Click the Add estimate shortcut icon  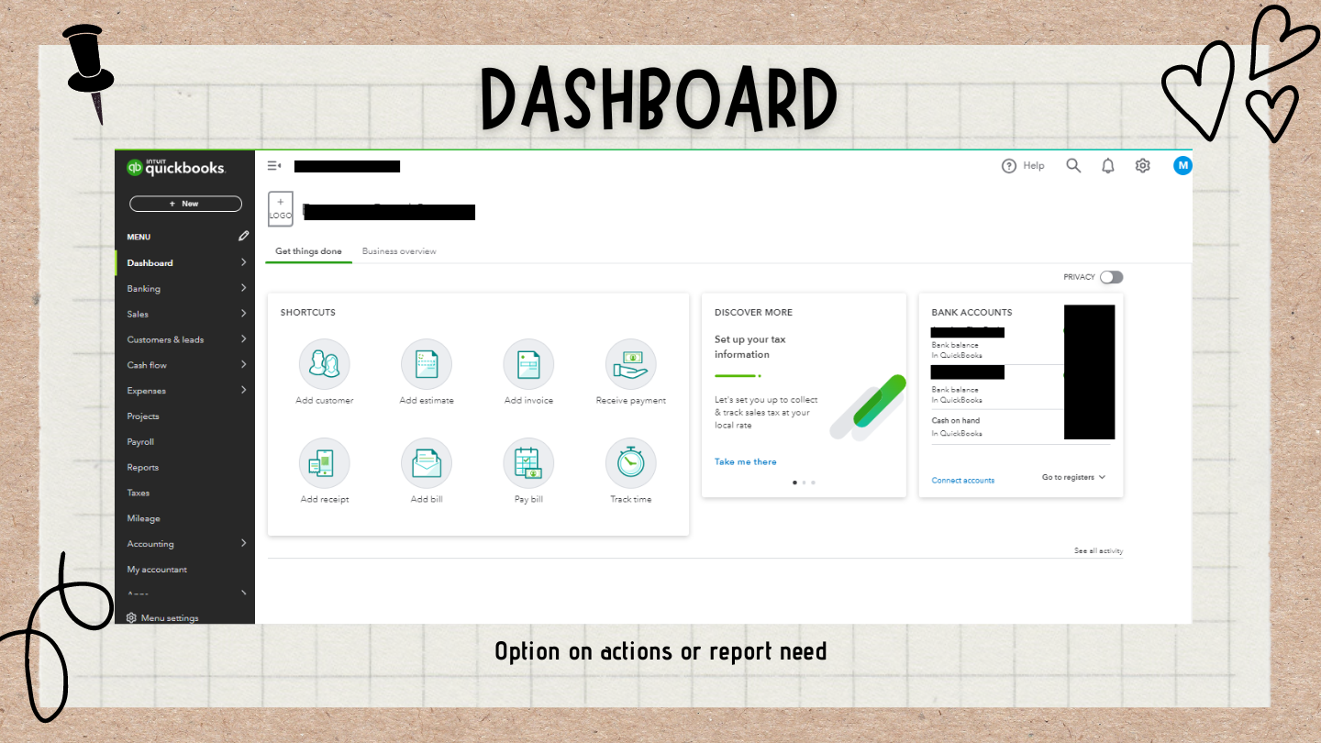(427, 364)
